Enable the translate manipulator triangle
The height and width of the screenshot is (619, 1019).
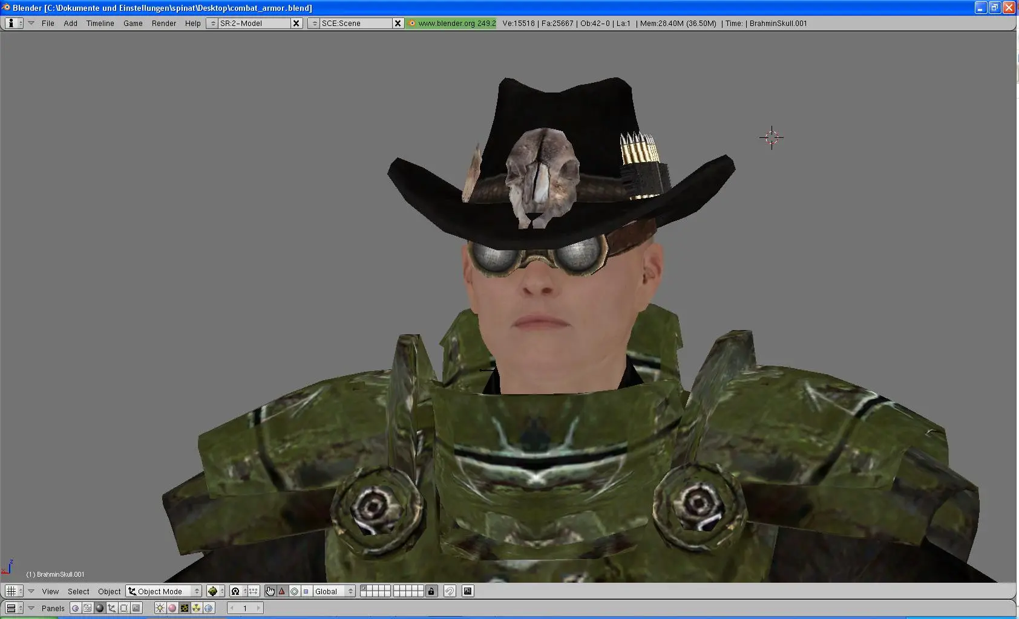pos(282,591)
